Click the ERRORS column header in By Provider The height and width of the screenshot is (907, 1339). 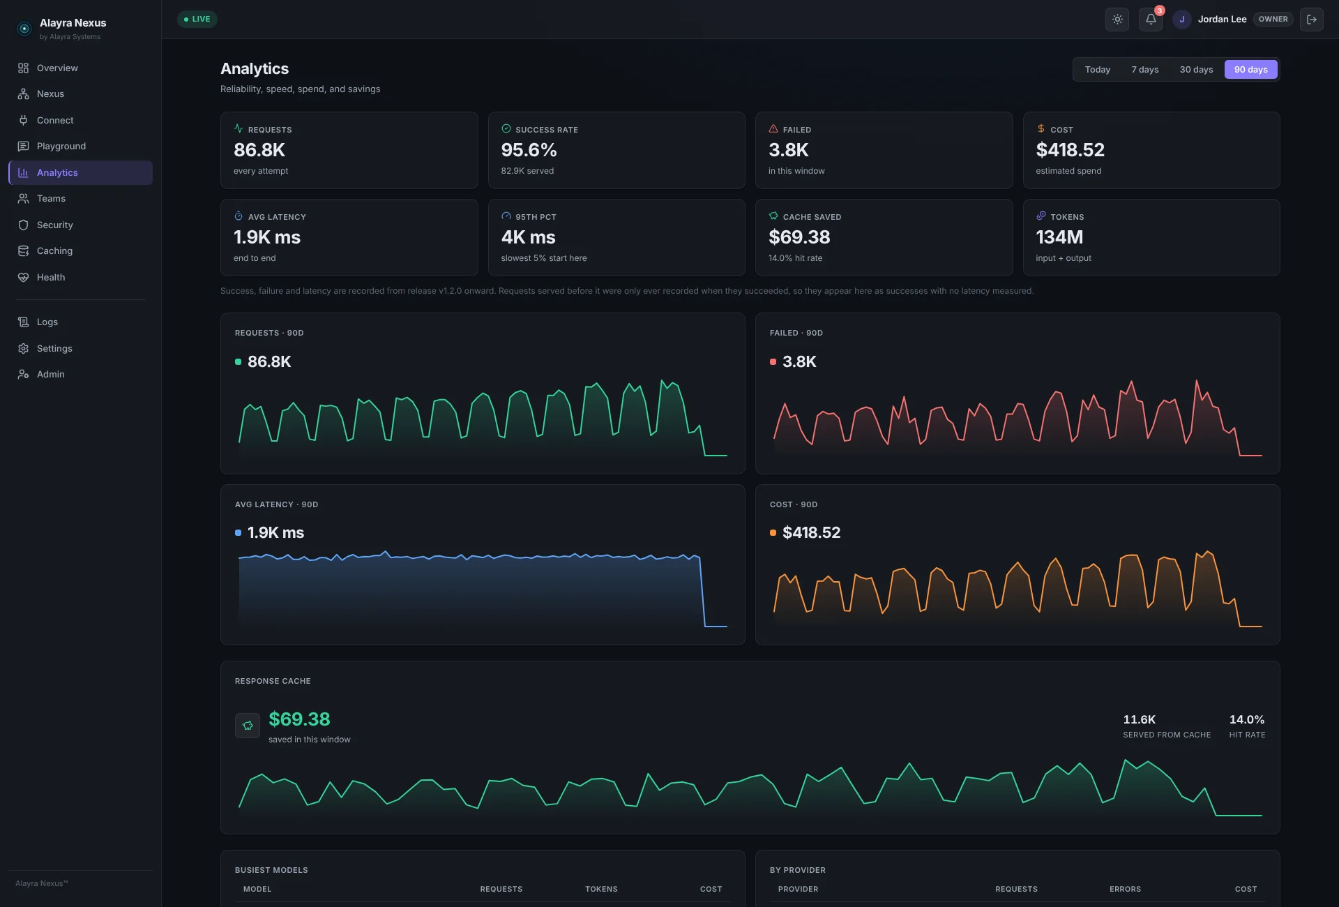coord(1126,890)
